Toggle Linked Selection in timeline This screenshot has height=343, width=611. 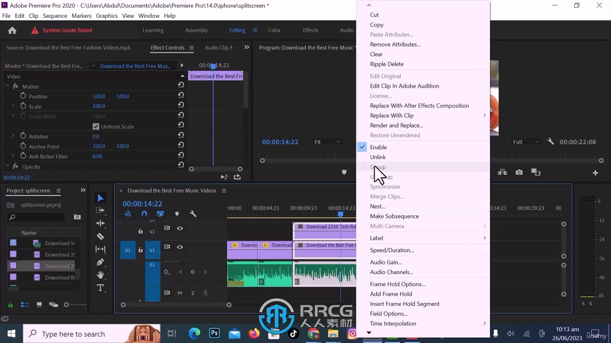[160, 214]
